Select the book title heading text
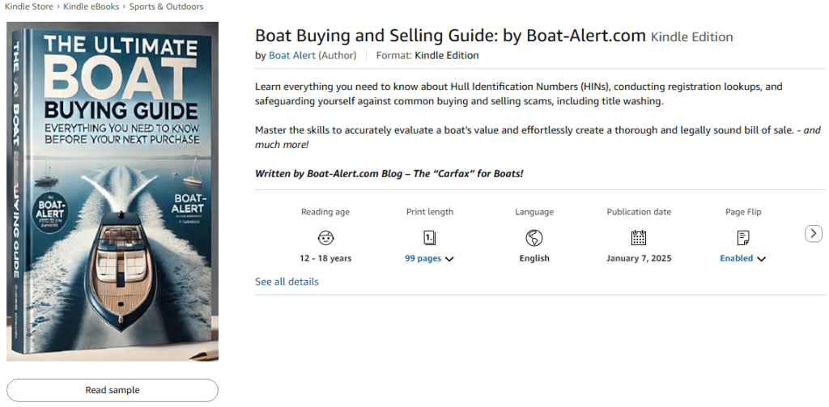 [450, 36]
